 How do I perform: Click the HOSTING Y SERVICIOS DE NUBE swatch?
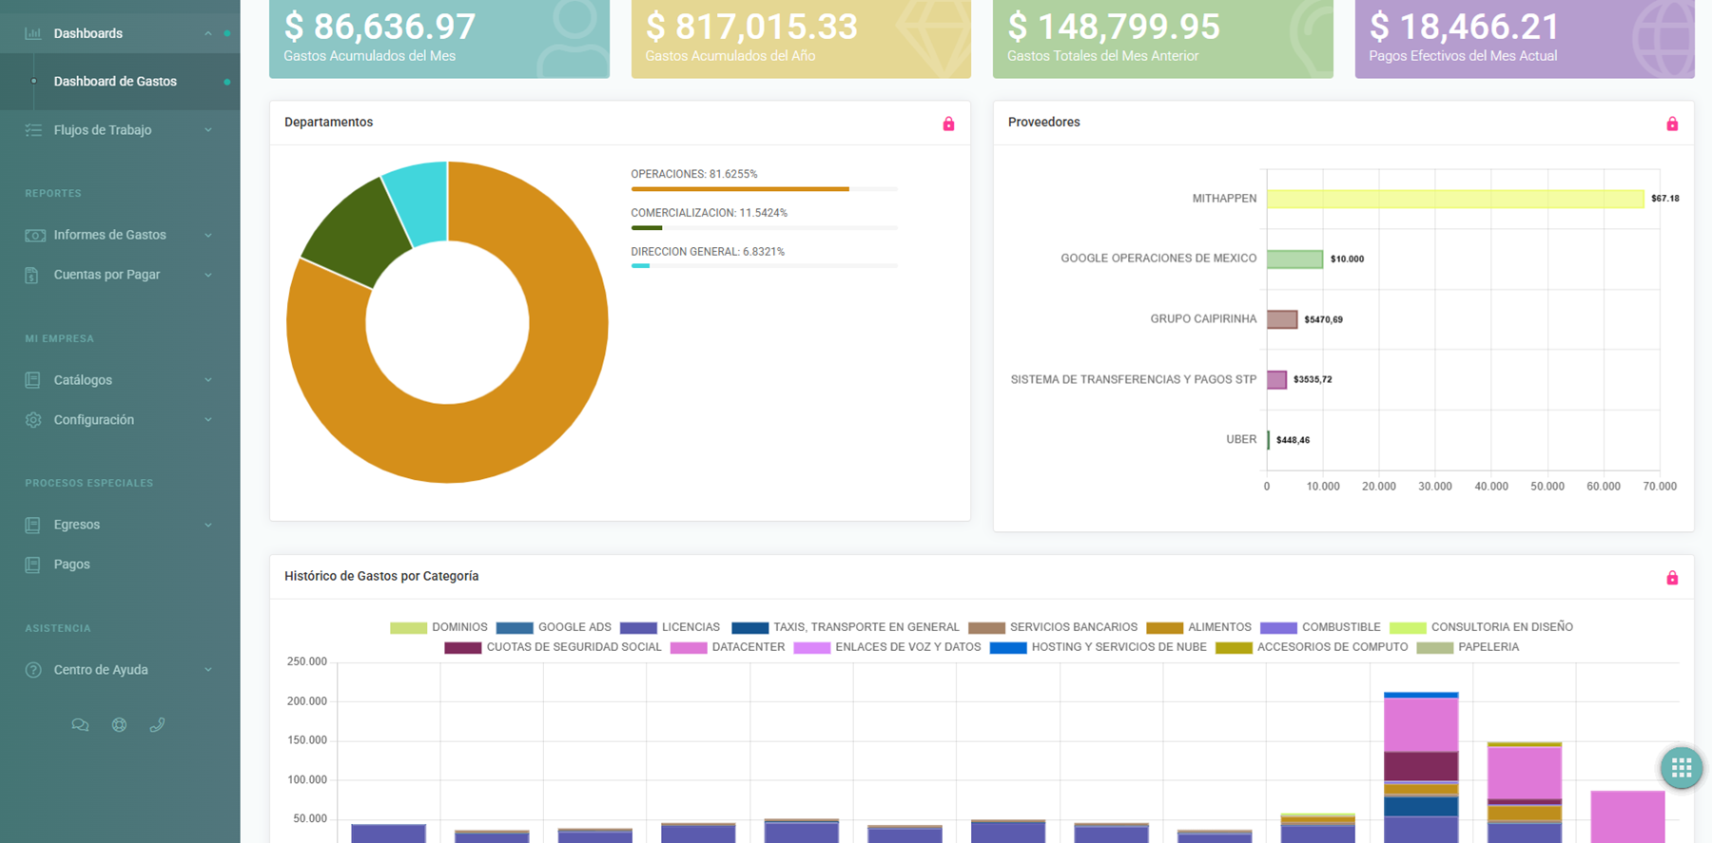pyautogui.click(x=1008, y=648)
